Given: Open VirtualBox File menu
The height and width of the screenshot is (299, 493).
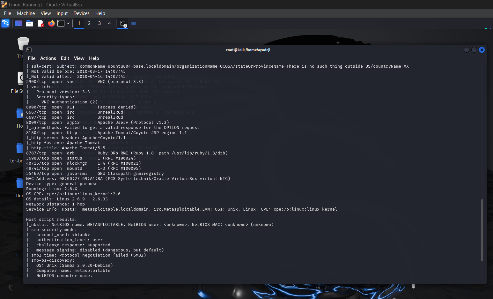Looking at the screenshot, I should pyautogui.click(x=8, y=13).
